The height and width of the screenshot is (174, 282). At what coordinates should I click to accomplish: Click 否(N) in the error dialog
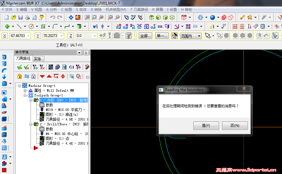(235, 126)
